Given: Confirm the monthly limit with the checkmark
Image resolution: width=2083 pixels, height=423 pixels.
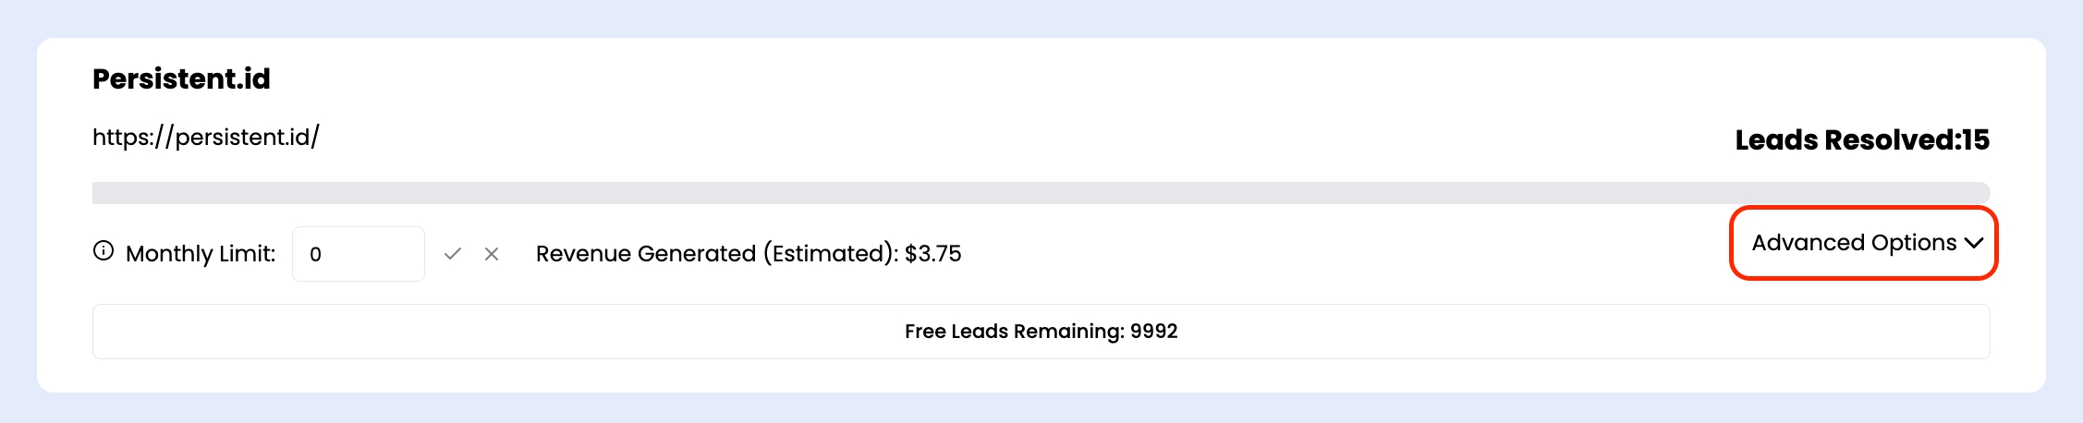Looking at the screenshot, I should 452,254.
